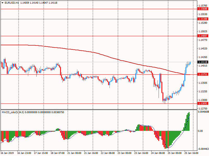Screen dimensions: 209x156
Task: Select the red 1.15688 price tag
Action: tap(203, 9)
